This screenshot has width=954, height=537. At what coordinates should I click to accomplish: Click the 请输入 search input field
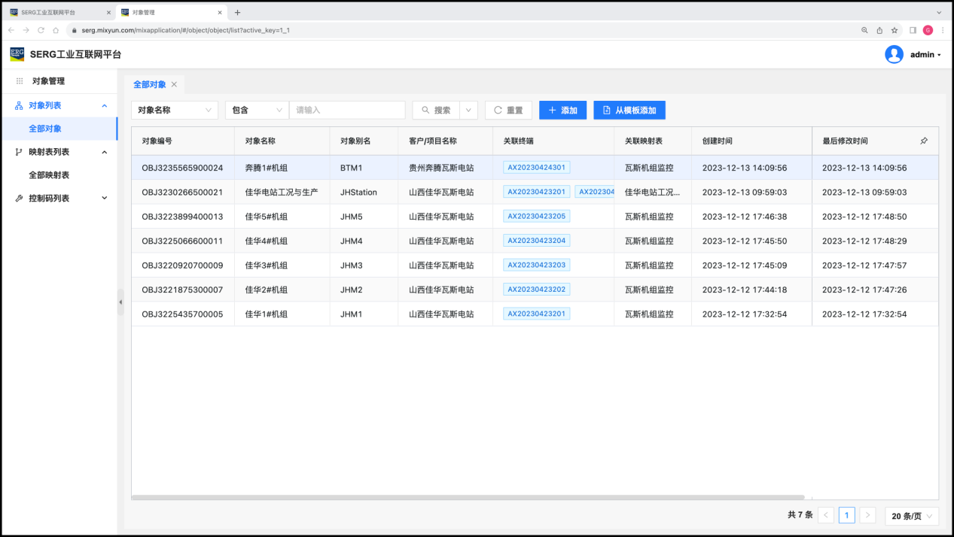click(347, 110)
